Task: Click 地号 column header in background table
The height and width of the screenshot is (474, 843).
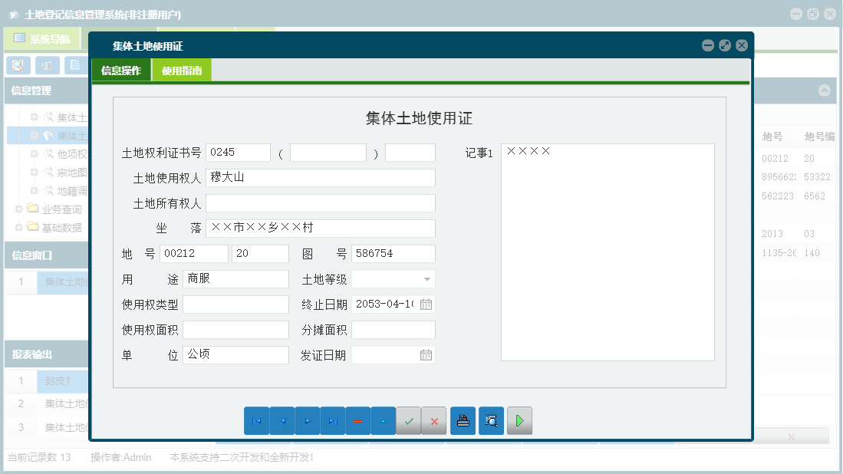Action: 772,137
